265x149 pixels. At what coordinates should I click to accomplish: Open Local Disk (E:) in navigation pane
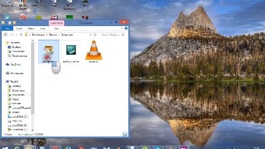click(x=17, y=125)
